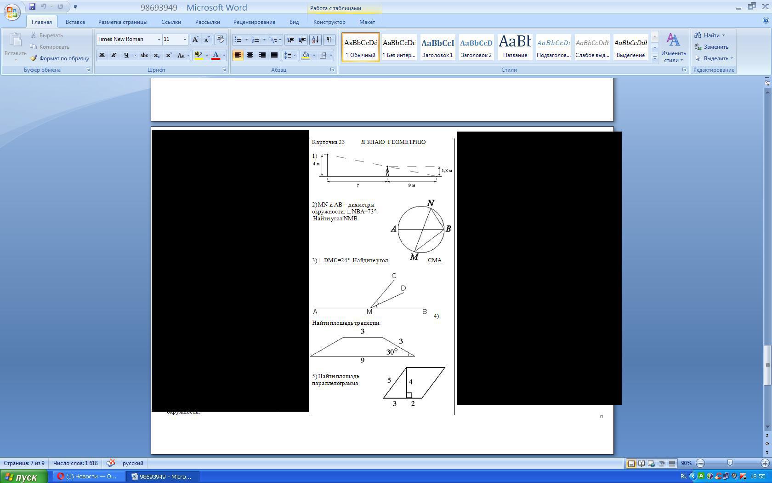Click the Save icon in quick access toolbar
Image resolution: width=772 pixels, height=483 pixels.
point(32,7)
